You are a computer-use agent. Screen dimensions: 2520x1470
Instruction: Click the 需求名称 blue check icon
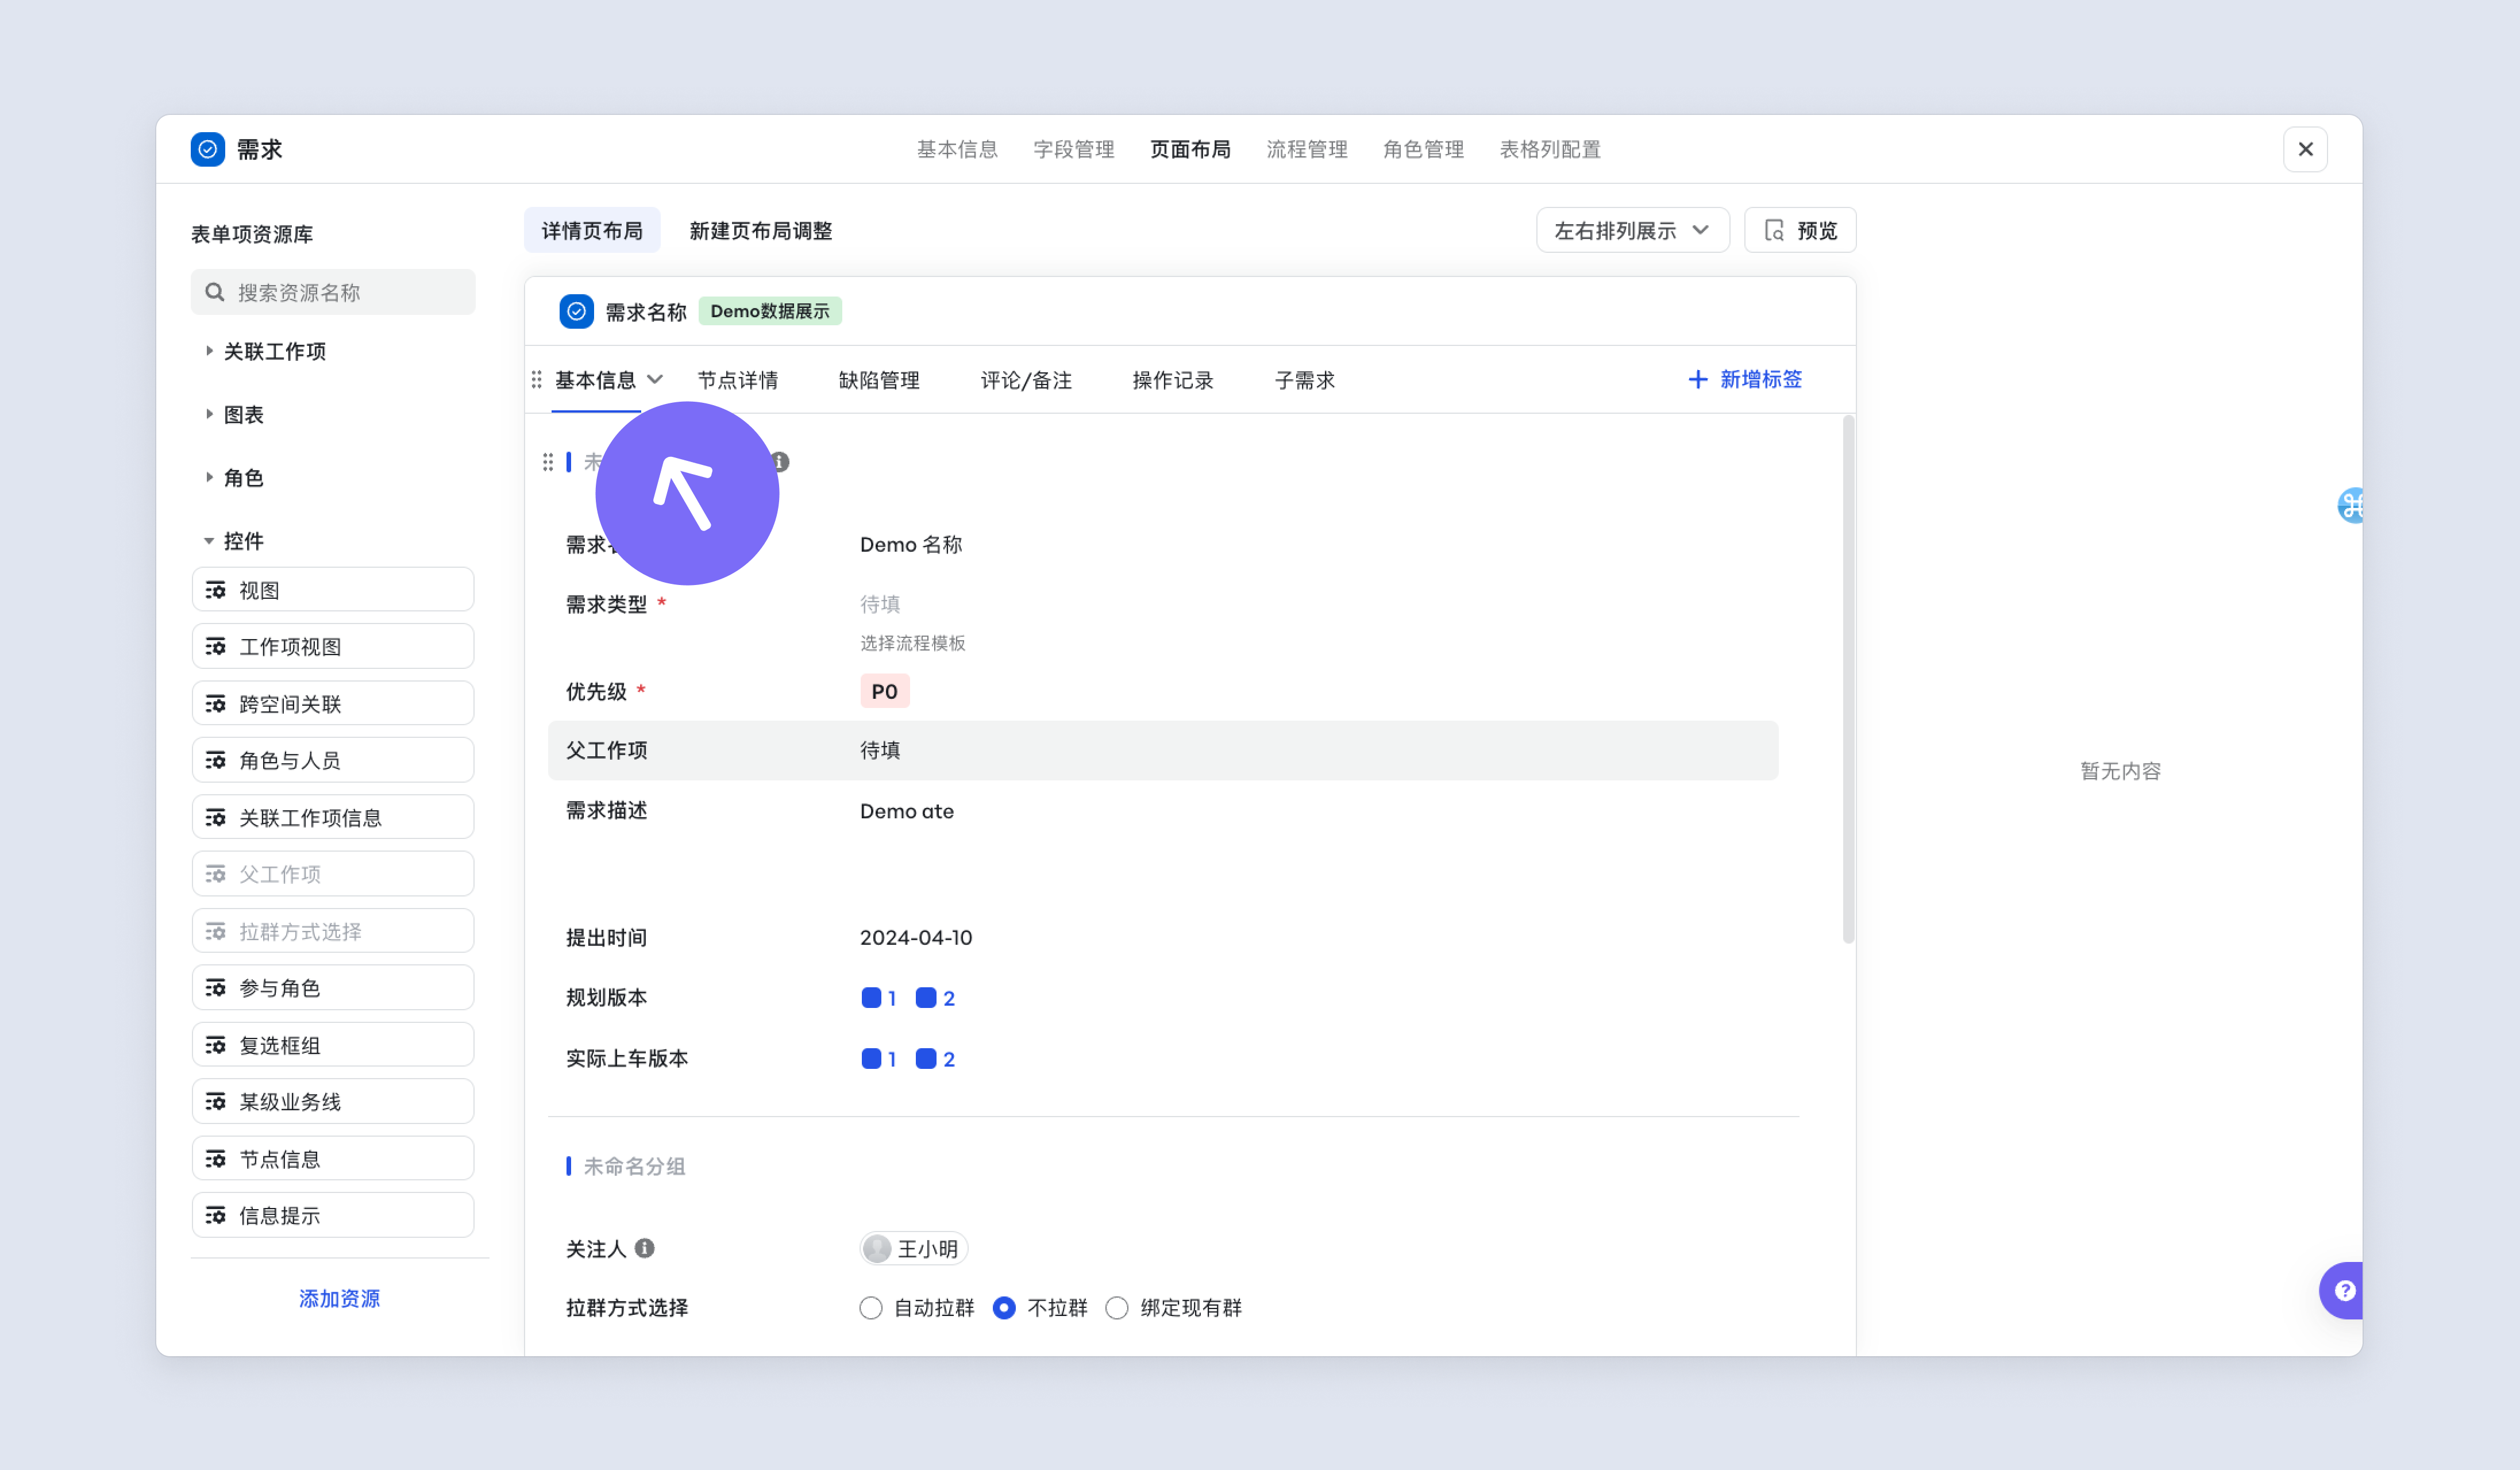576,311
